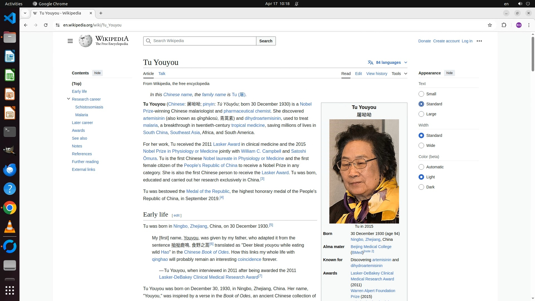Open the Tools dropdown menu
The image size is (535, 301).
[x=399, y=74]
